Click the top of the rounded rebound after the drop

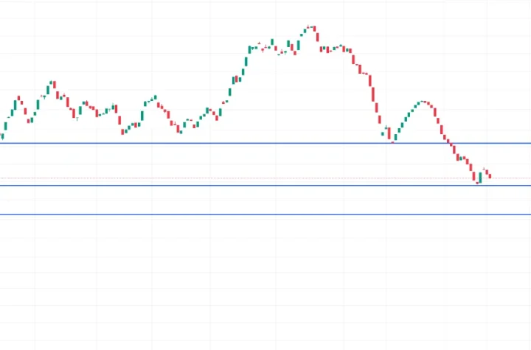[x=422, y=102]
